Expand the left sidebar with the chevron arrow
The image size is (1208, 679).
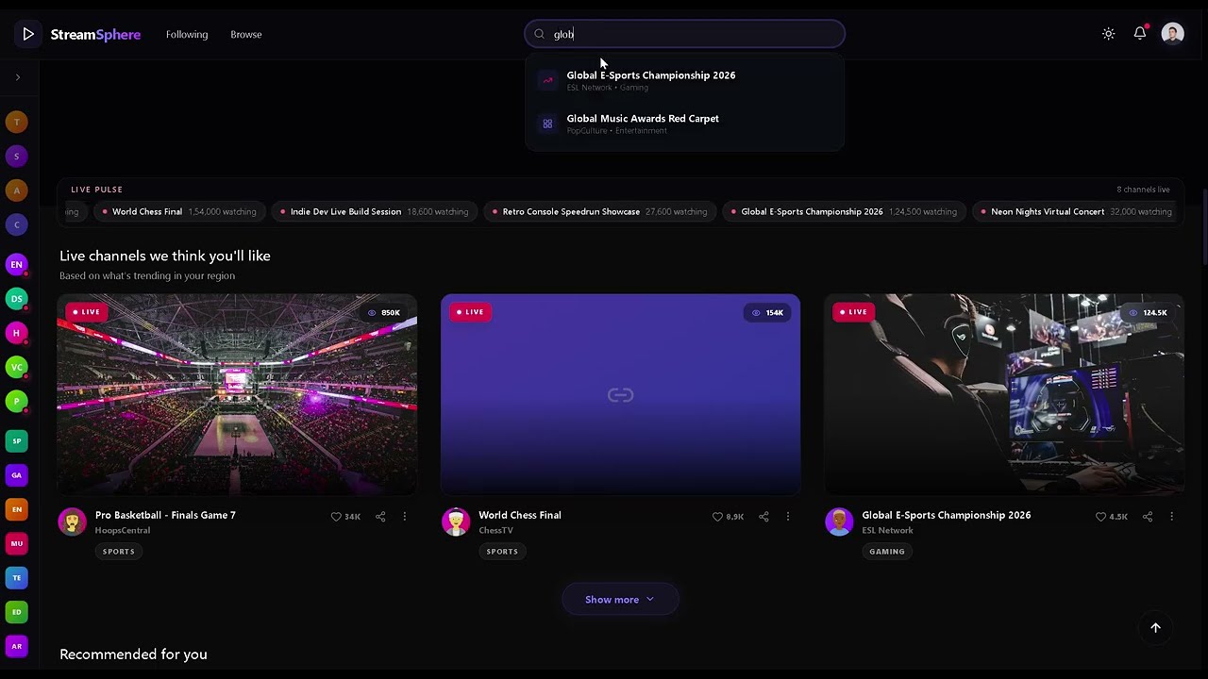coord(18,77)
